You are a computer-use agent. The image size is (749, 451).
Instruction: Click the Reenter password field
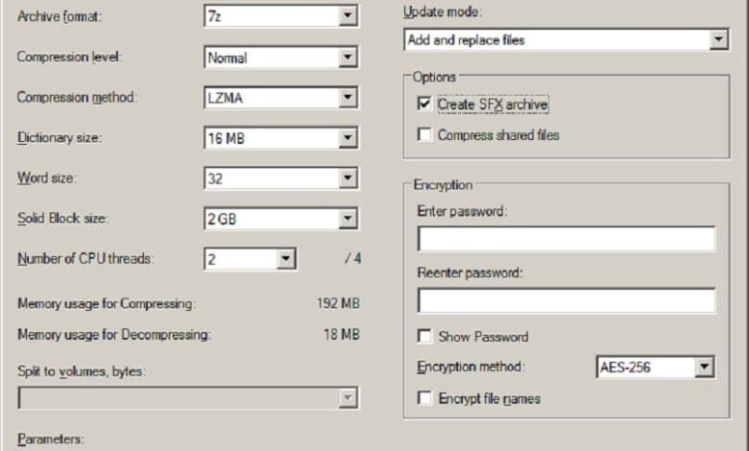tap(566, 301)
